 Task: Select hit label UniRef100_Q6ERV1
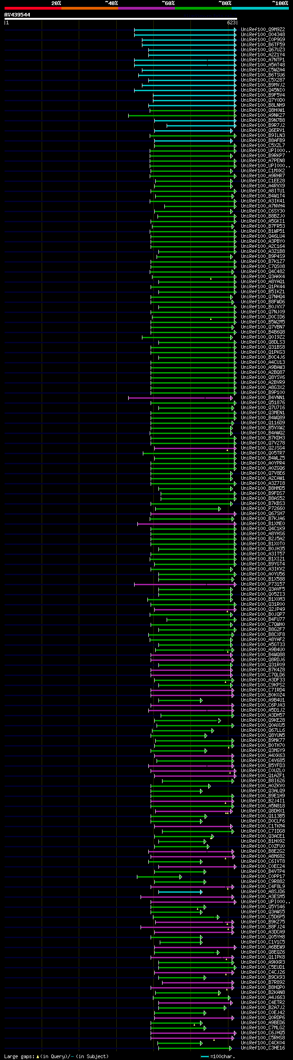(263, 131)
